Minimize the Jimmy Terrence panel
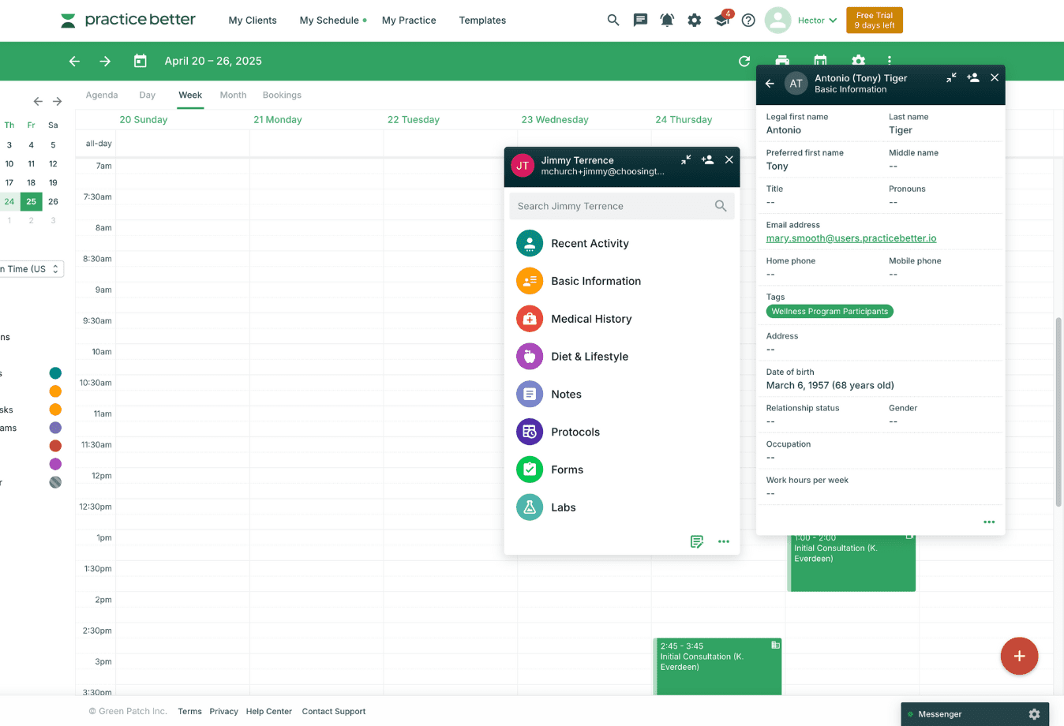 pos(686,160)
